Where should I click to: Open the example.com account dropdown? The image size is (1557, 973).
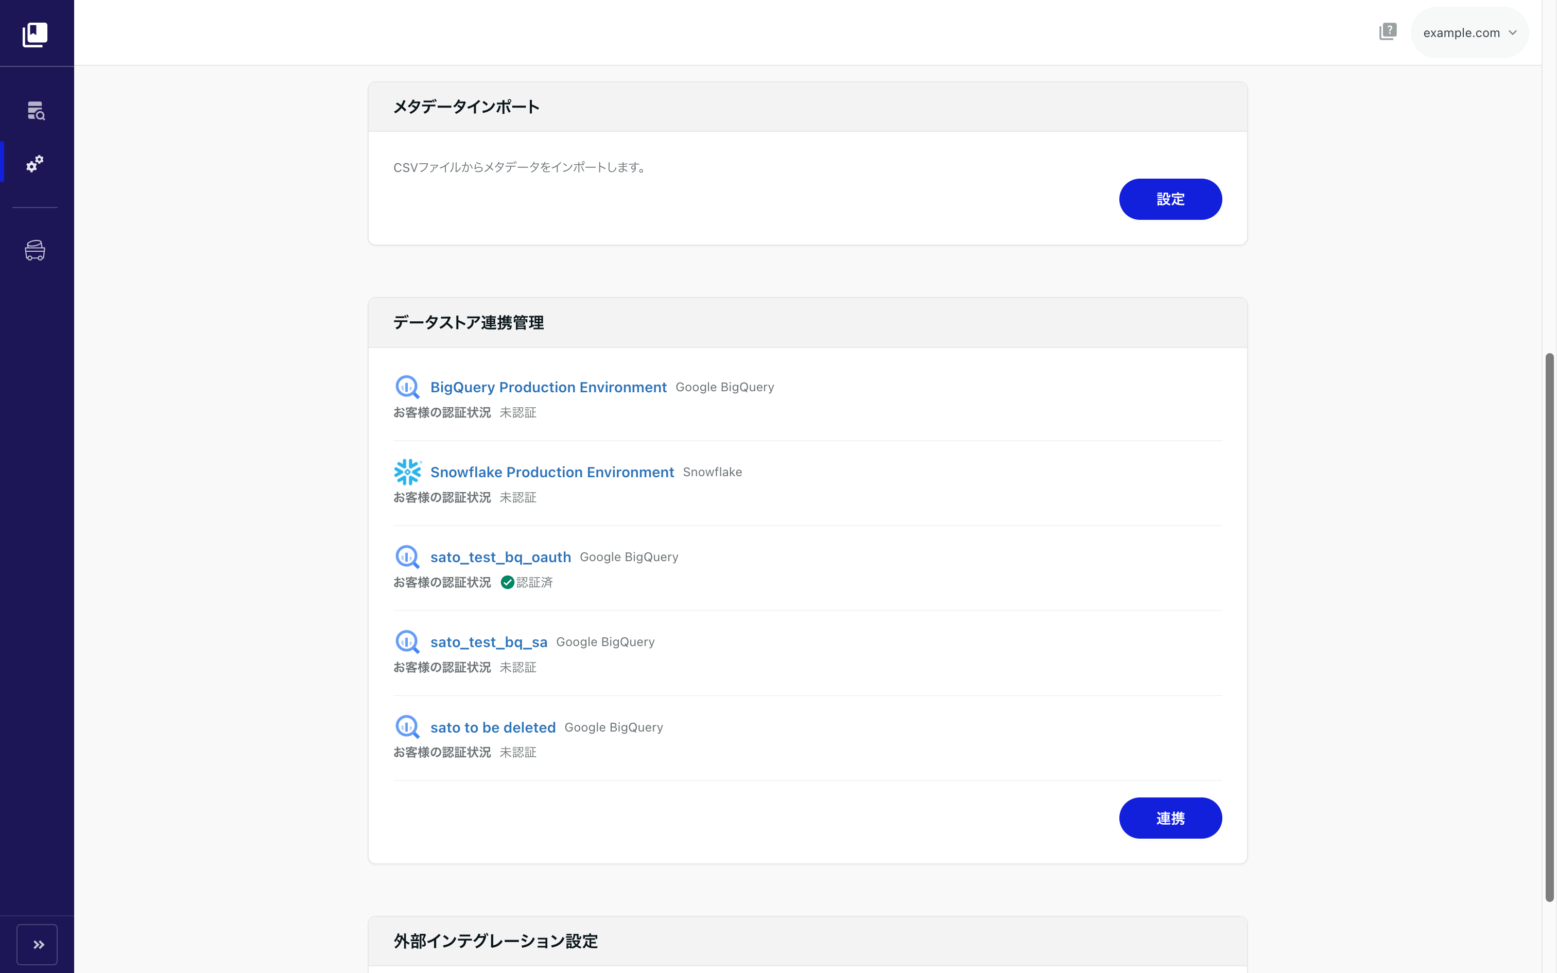[x=1469, y=32]
